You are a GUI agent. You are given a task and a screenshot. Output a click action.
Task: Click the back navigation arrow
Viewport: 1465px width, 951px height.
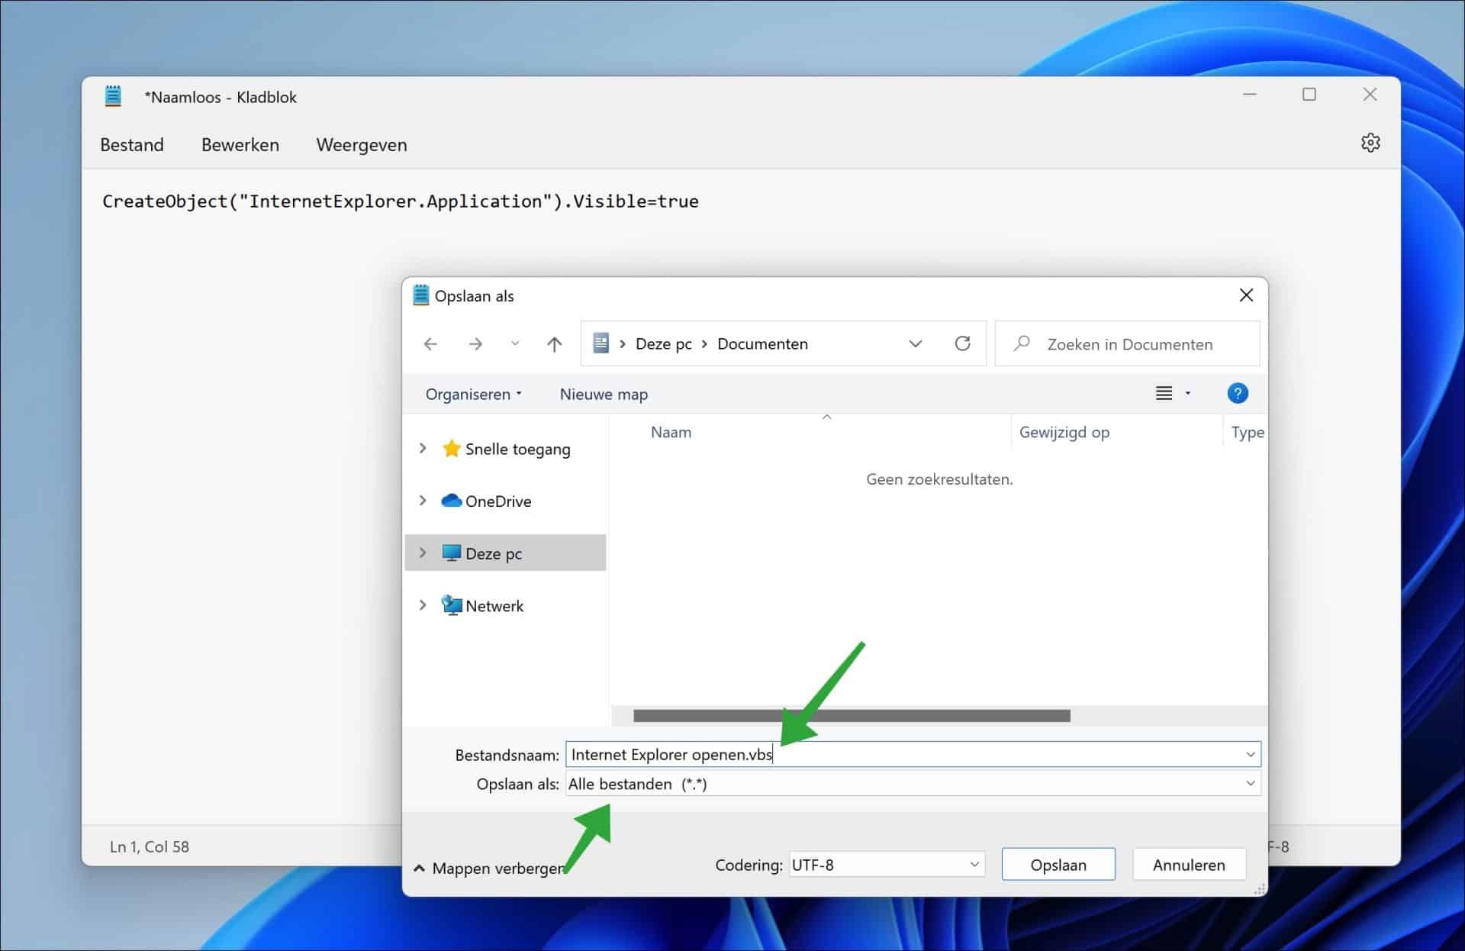click(430, 343)
